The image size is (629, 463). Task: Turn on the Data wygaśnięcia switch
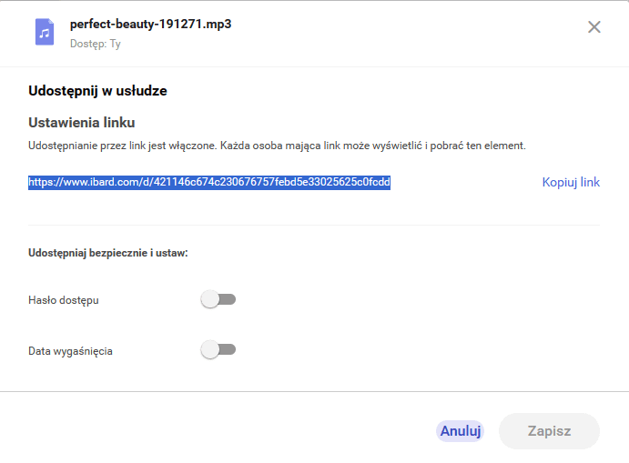click(218, 349)
